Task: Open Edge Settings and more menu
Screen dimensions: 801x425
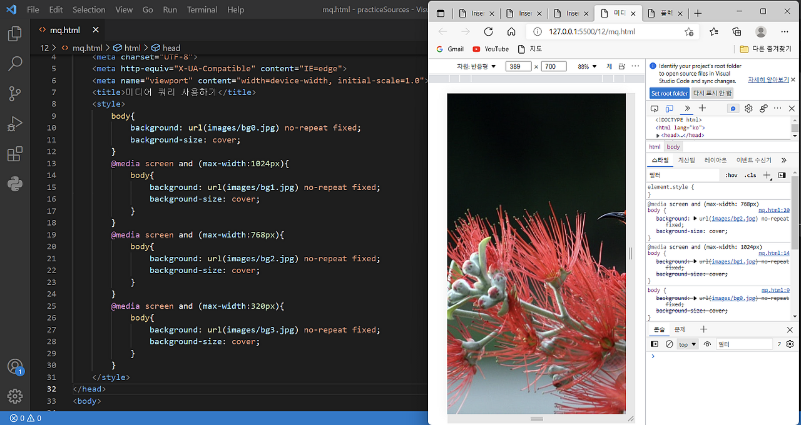Action: pyautogui.click(x=785, y=32)
